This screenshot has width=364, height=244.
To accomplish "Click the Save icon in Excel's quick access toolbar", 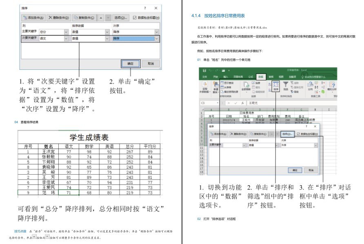I will click(204, 70).
